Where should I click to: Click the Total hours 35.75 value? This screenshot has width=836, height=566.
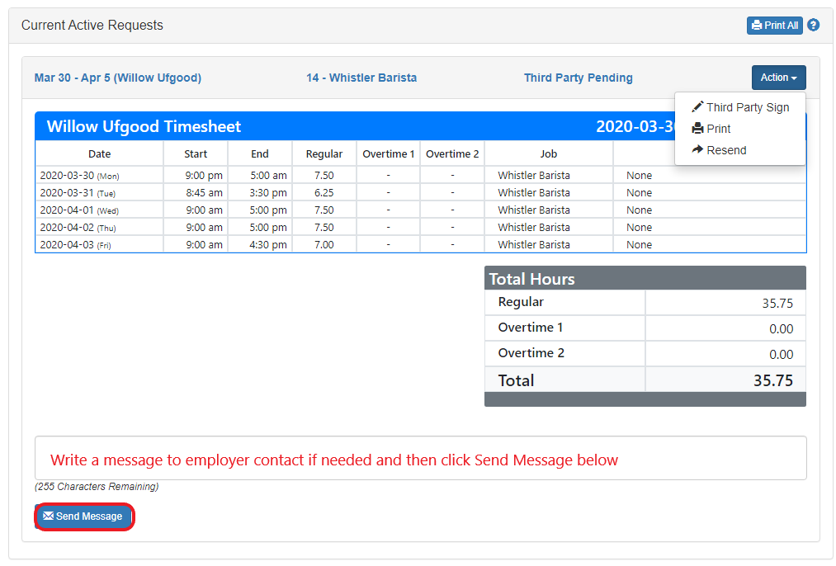tap(772, 380)
